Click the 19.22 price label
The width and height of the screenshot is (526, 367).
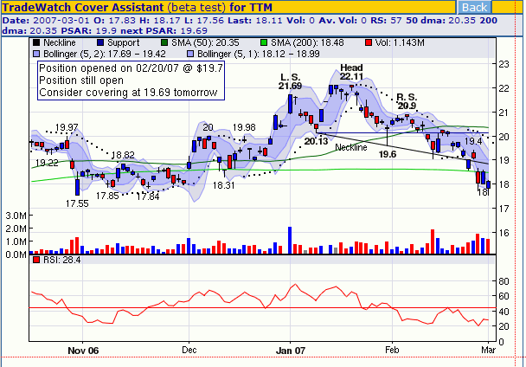click(x=47, y=163)
